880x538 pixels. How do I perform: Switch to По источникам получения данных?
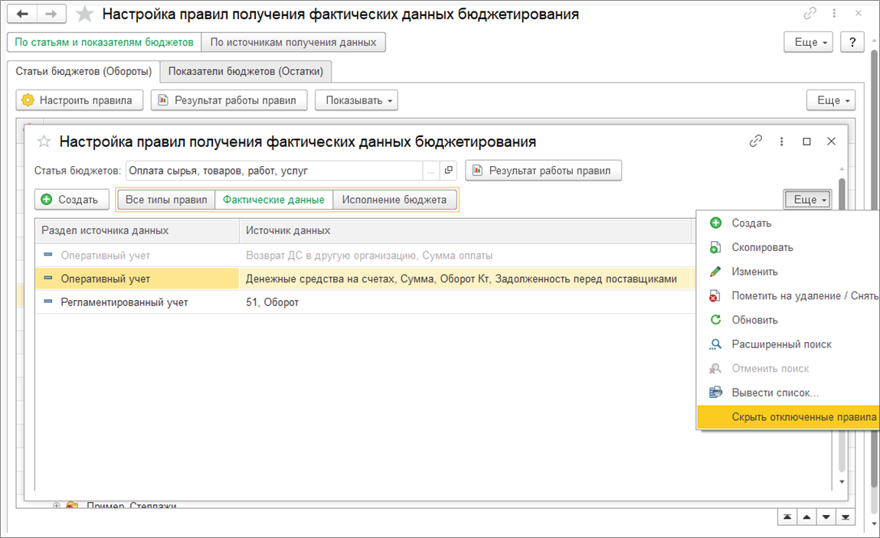pos(293,42)
